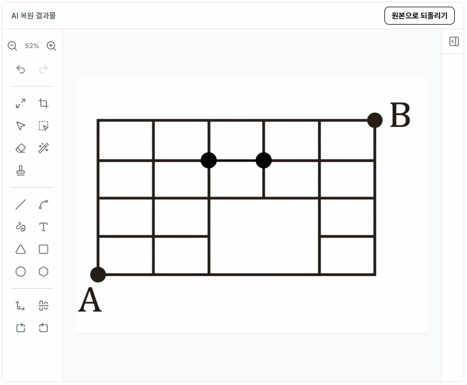Select the rectangle shape tool
This screenshot has height=385, width=467.
44,249
